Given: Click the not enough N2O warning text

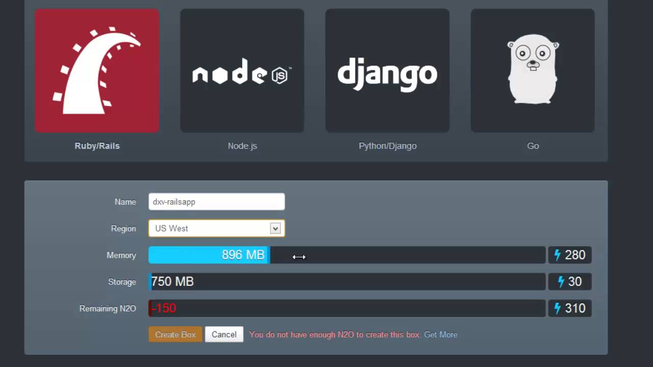Looking at the screenshot, I should (335, 334).
